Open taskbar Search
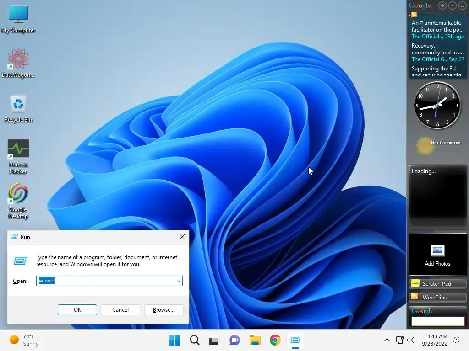The width and height of the screenshot is (469, 351). (x=194, y=340)
